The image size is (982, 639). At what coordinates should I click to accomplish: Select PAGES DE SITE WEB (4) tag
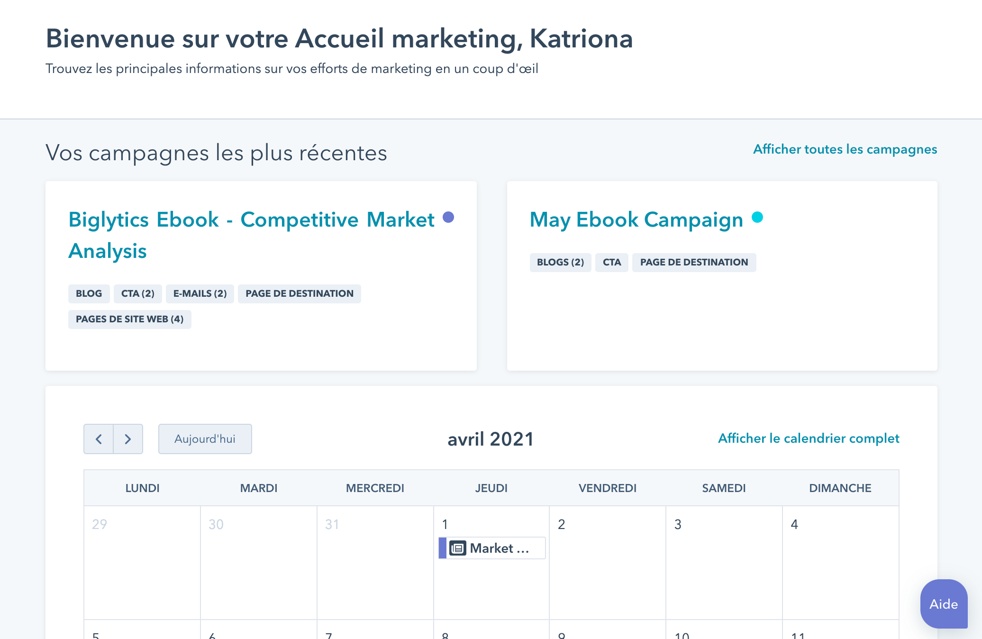click(x=129, y=319)
